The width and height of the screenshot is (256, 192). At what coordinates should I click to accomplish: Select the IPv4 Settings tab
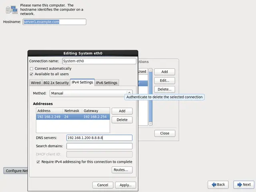click(x=82, y=82)
